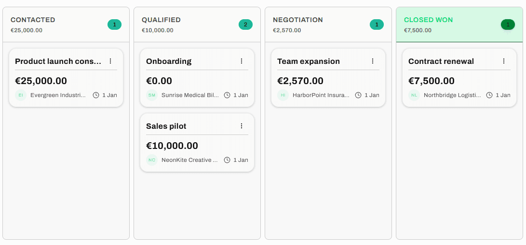Open the Contract renewal deal title

click(441, 61)
